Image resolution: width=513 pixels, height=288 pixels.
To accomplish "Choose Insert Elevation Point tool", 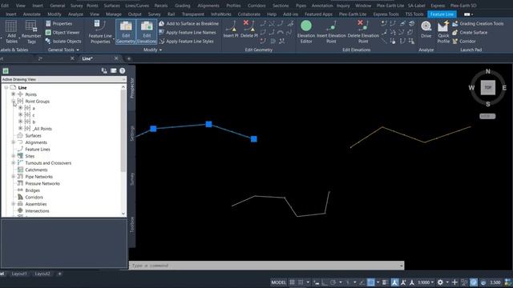I will [331, 31].
